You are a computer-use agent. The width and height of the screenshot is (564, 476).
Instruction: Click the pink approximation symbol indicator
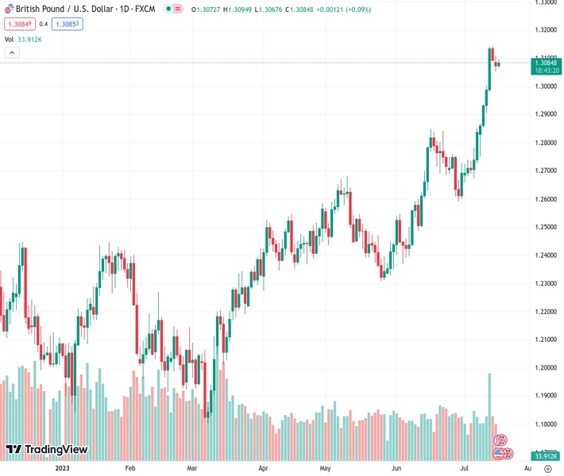178,9
